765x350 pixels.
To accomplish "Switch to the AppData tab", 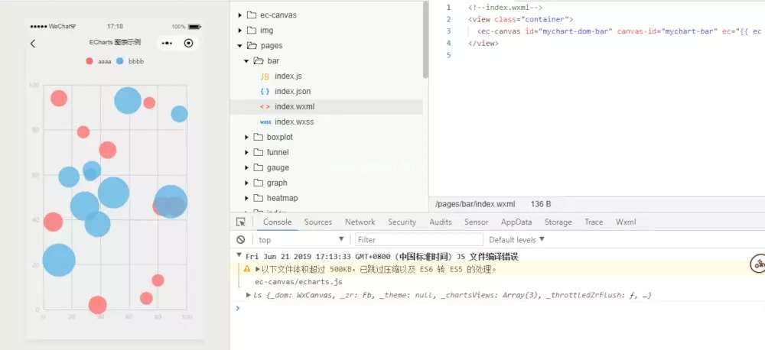I will (x=516, y=222).
